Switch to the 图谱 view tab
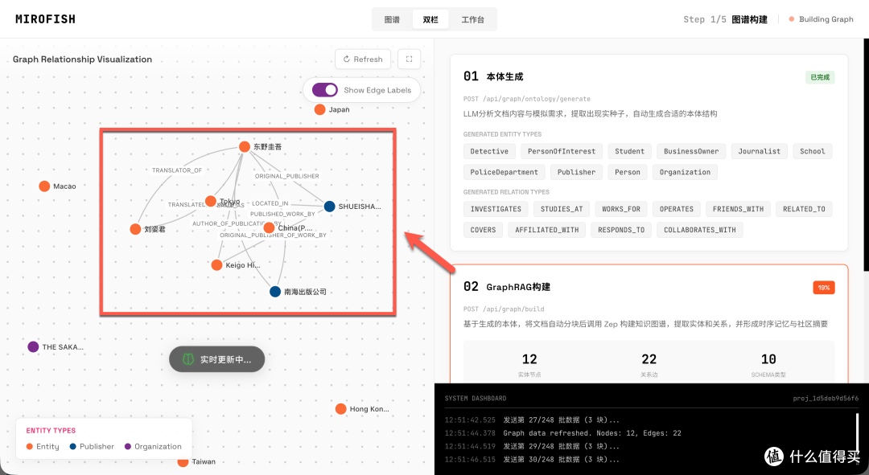Viewport: 869px width, 475px height. (392, 19)
